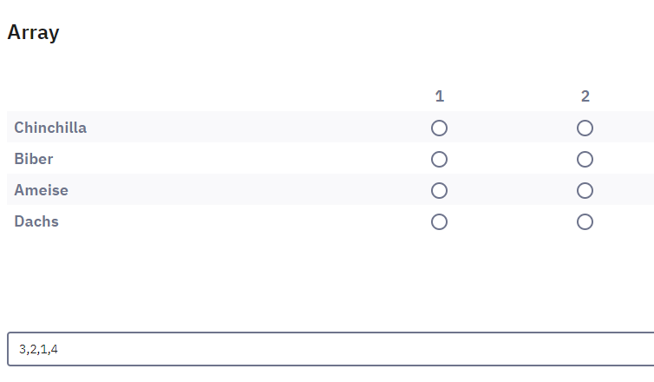Click the Ameise row label
The image size is (654, 382).
pos(41,191)
